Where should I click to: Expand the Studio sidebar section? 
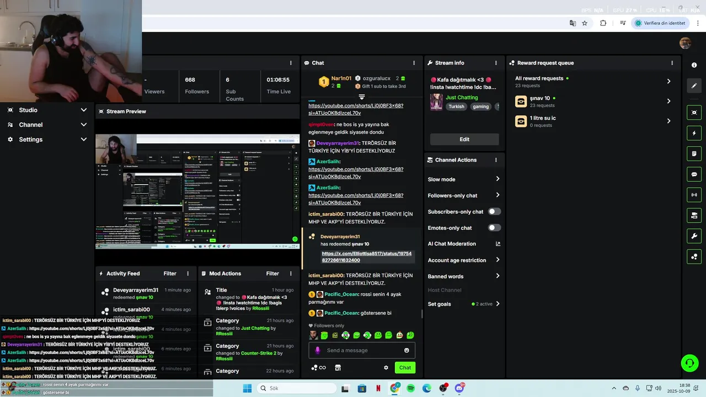click(x=47, y=110)
